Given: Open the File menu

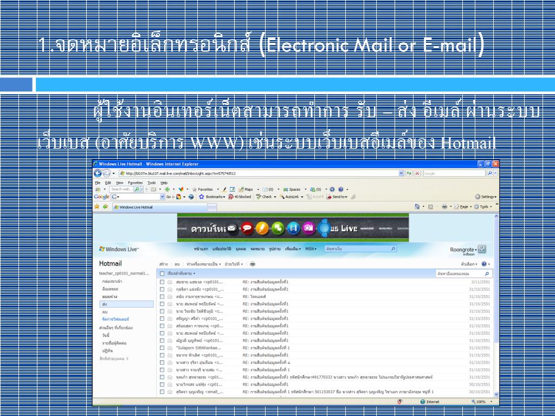Looking at the screenshot, I should pos(97,183).
